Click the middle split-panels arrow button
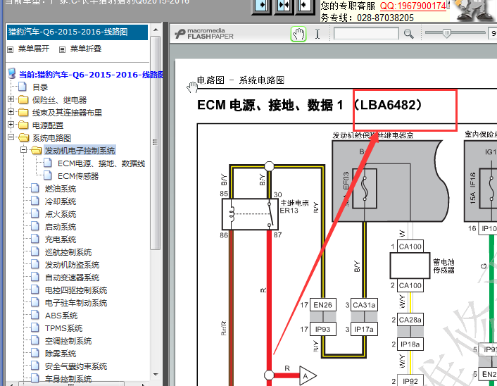Image resolution: width=497 pixels, height=386 pixels. tap(283, 6)
